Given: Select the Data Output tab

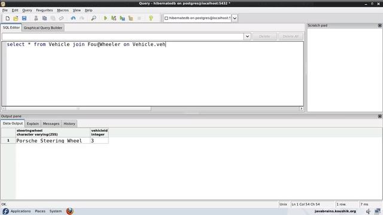Looking at the screenshot, I should [13, 124].
